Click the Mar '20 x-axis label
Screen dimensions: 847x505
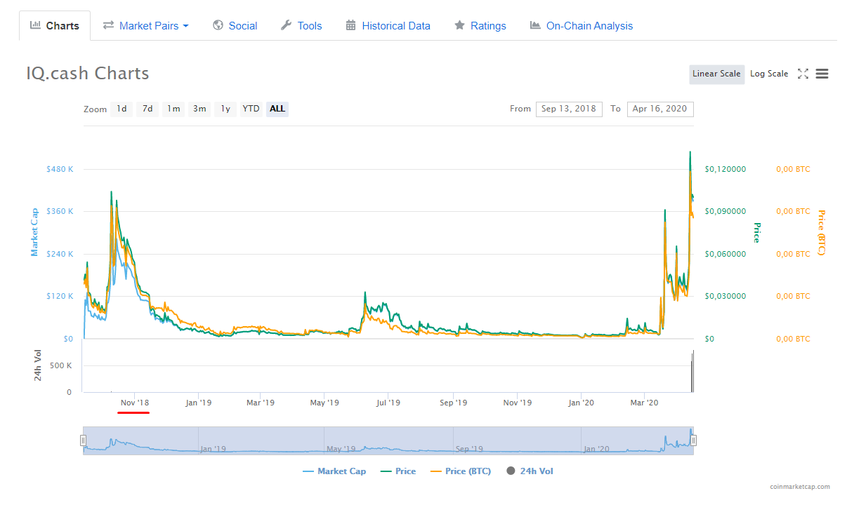click(645, 403)
